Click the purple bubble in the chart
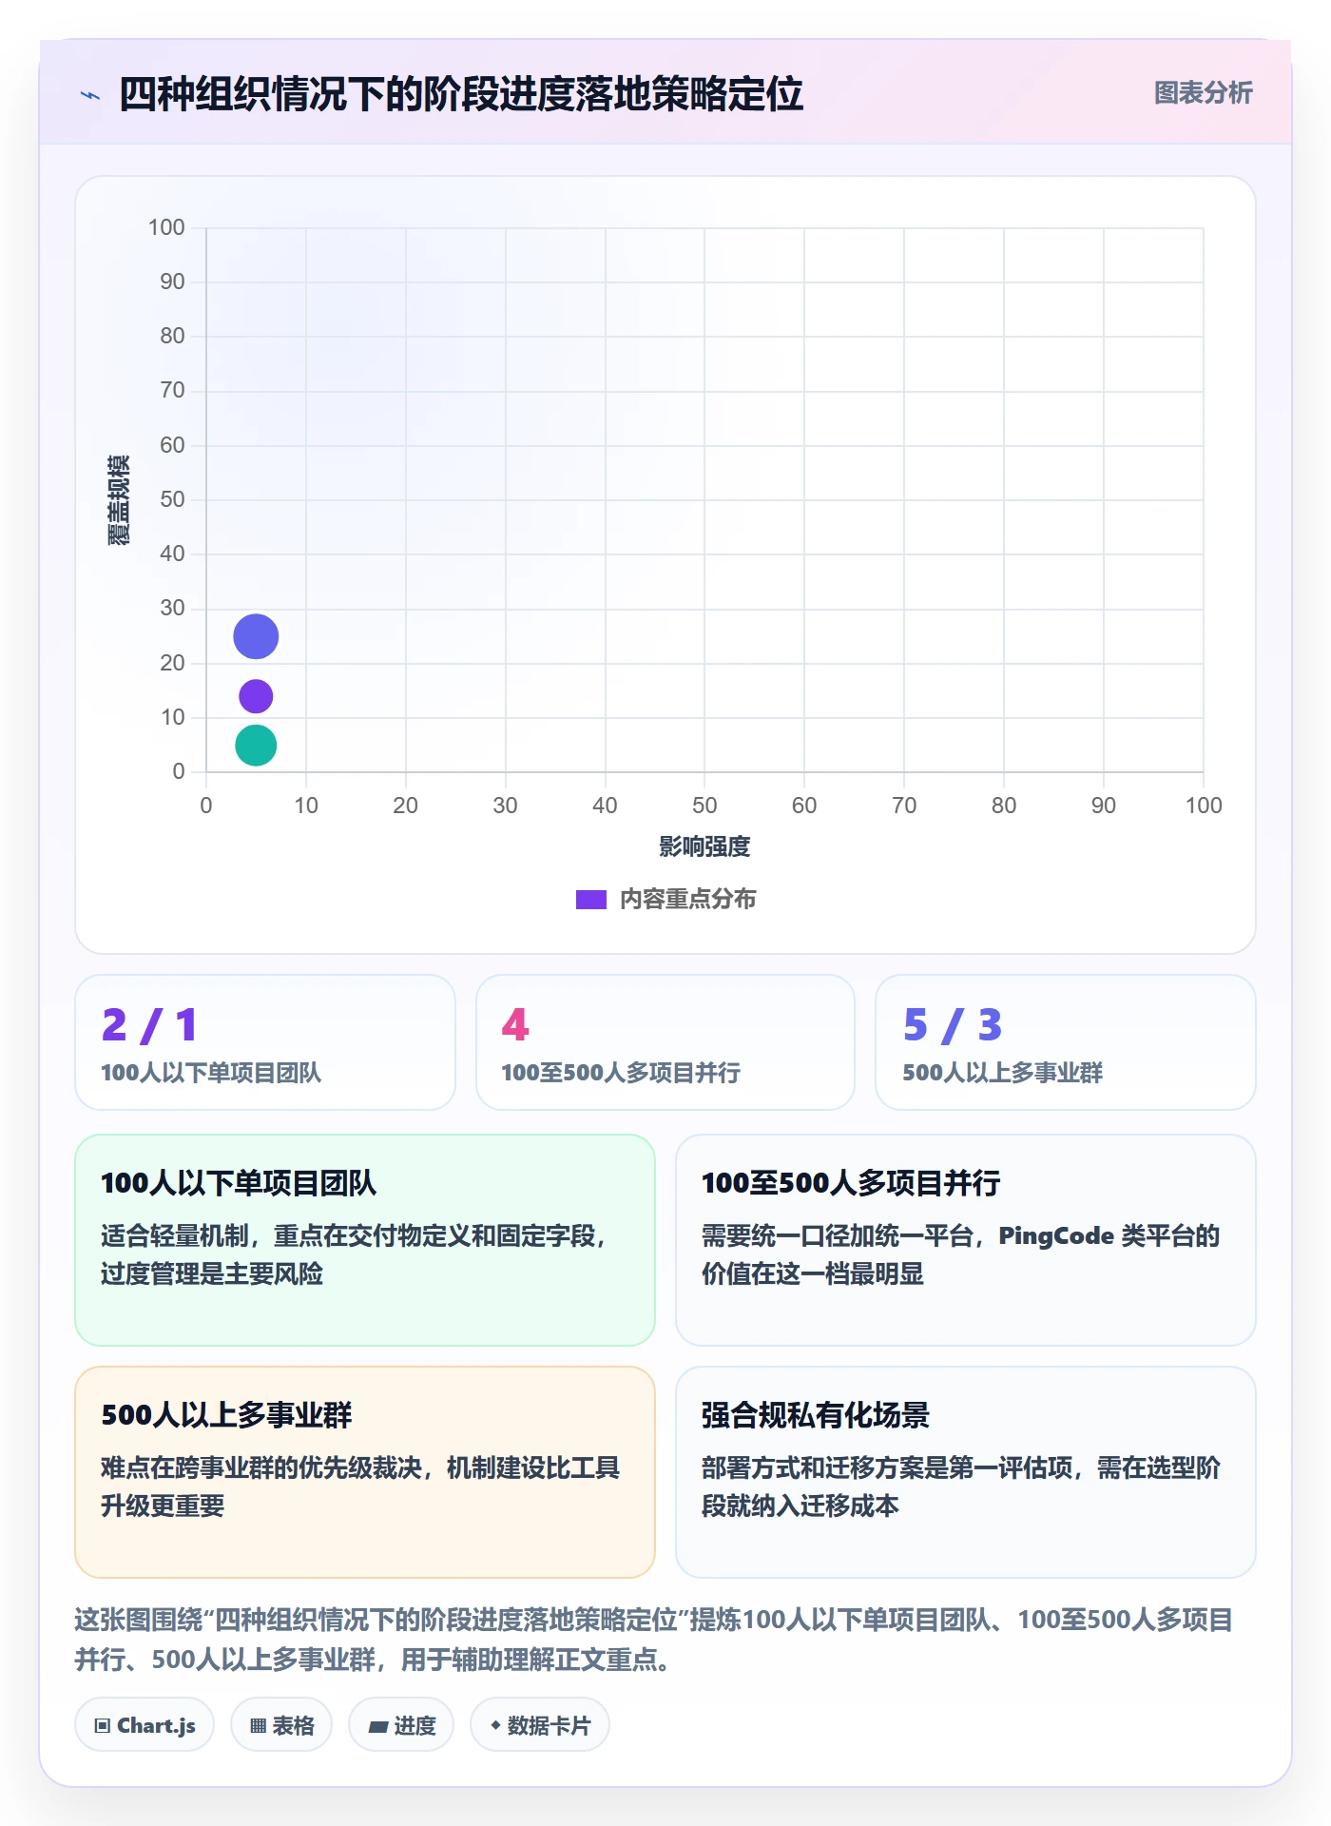 (256, 696)
